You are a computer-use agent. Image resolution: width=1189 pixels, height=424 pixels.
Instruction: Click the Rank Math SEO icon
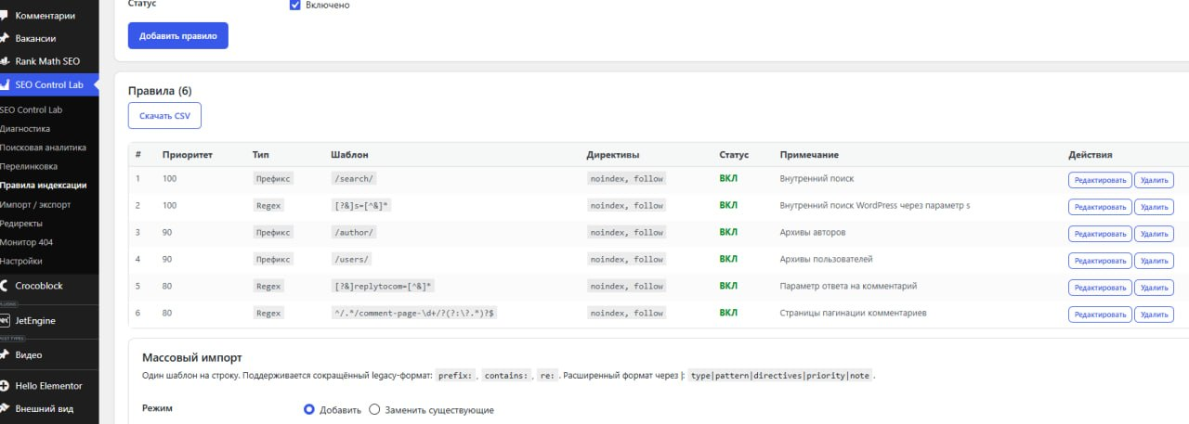[4, 61]
